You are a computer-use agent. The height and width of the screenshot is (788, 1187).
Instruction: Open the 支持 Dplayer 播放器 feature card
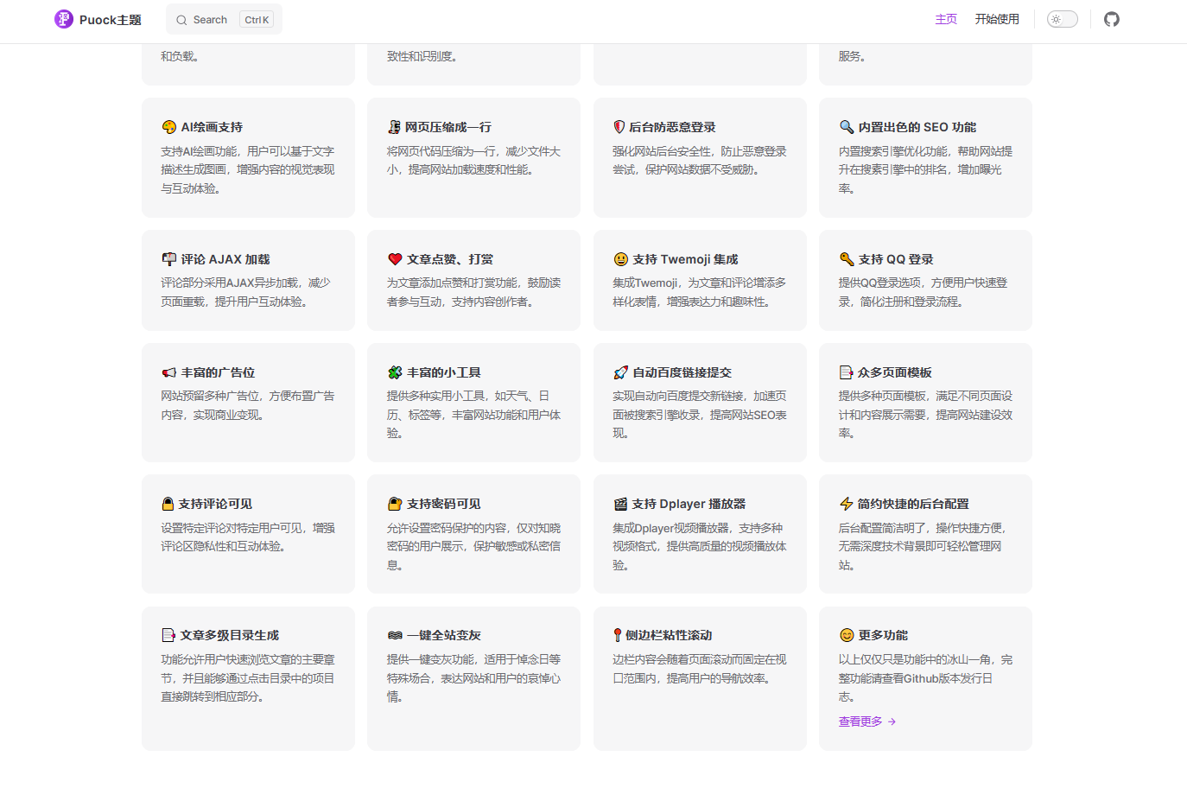pyautogui.click(x=700, y=533)
